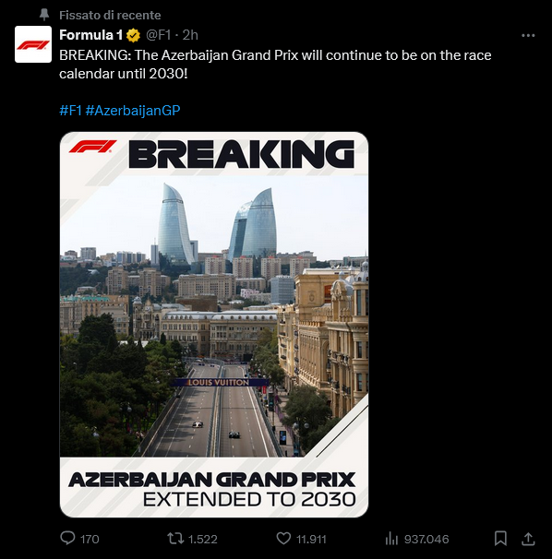Open the #F1 hashtag

coord(71,110)
